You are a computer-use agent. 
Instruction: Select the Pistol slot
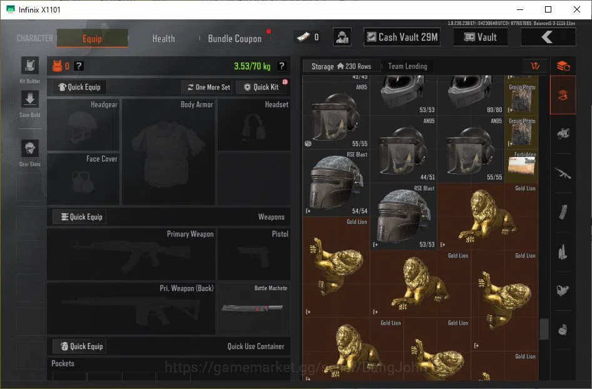coord(254,255)
